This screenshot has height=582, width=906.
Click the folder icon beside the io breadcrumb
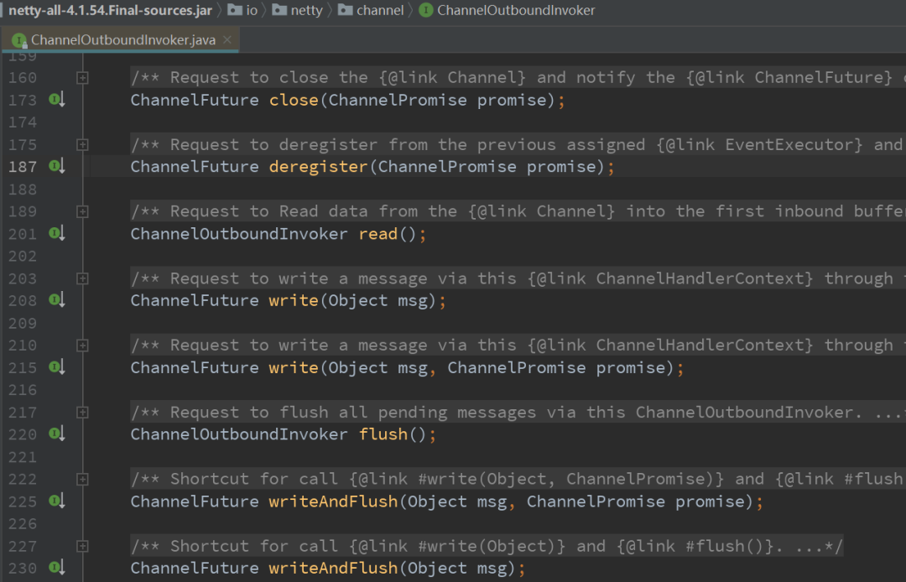point(235,10)
